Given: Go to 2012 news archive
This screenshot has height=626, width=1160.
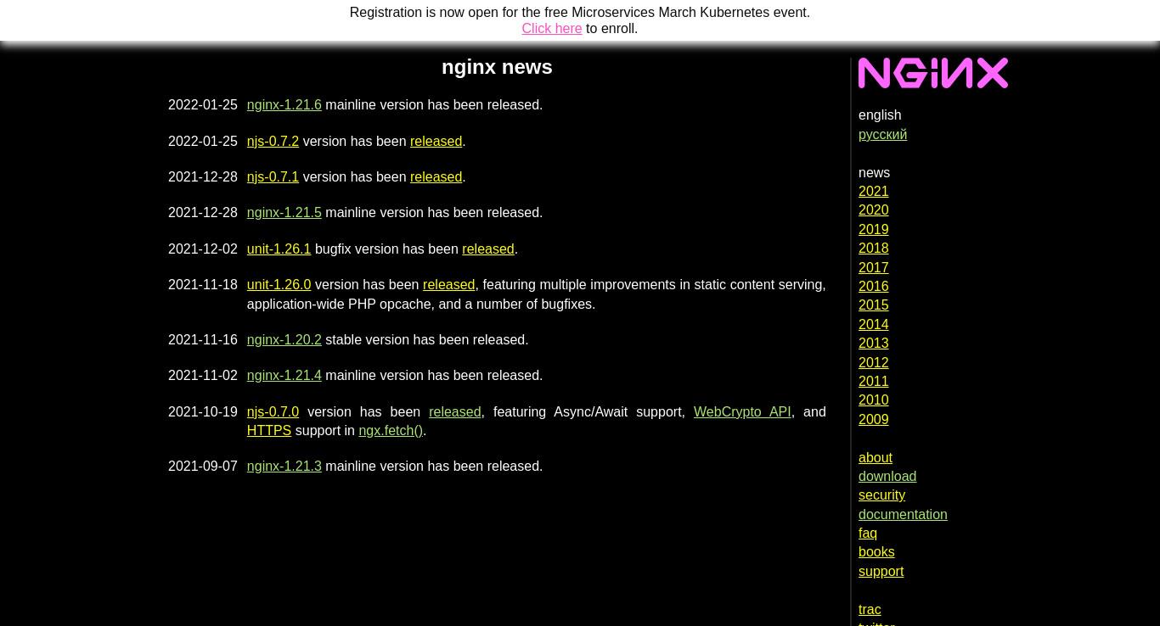Looking at the screenshot, I should click(x=874, y=362).
